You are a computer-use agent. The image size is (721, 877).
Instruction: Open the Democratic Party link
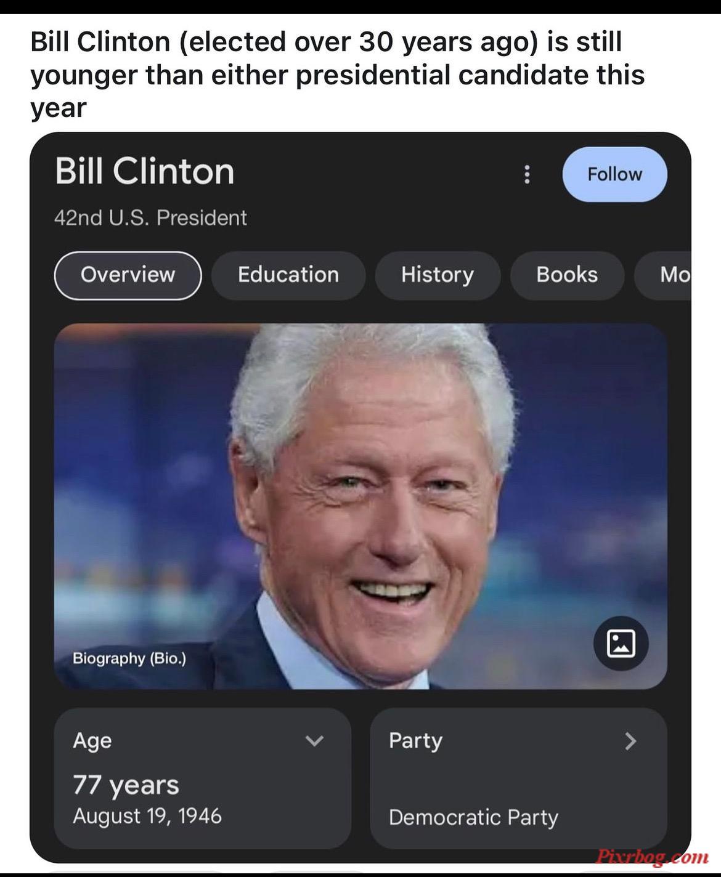pyautogui.click(x=473, y=817)
